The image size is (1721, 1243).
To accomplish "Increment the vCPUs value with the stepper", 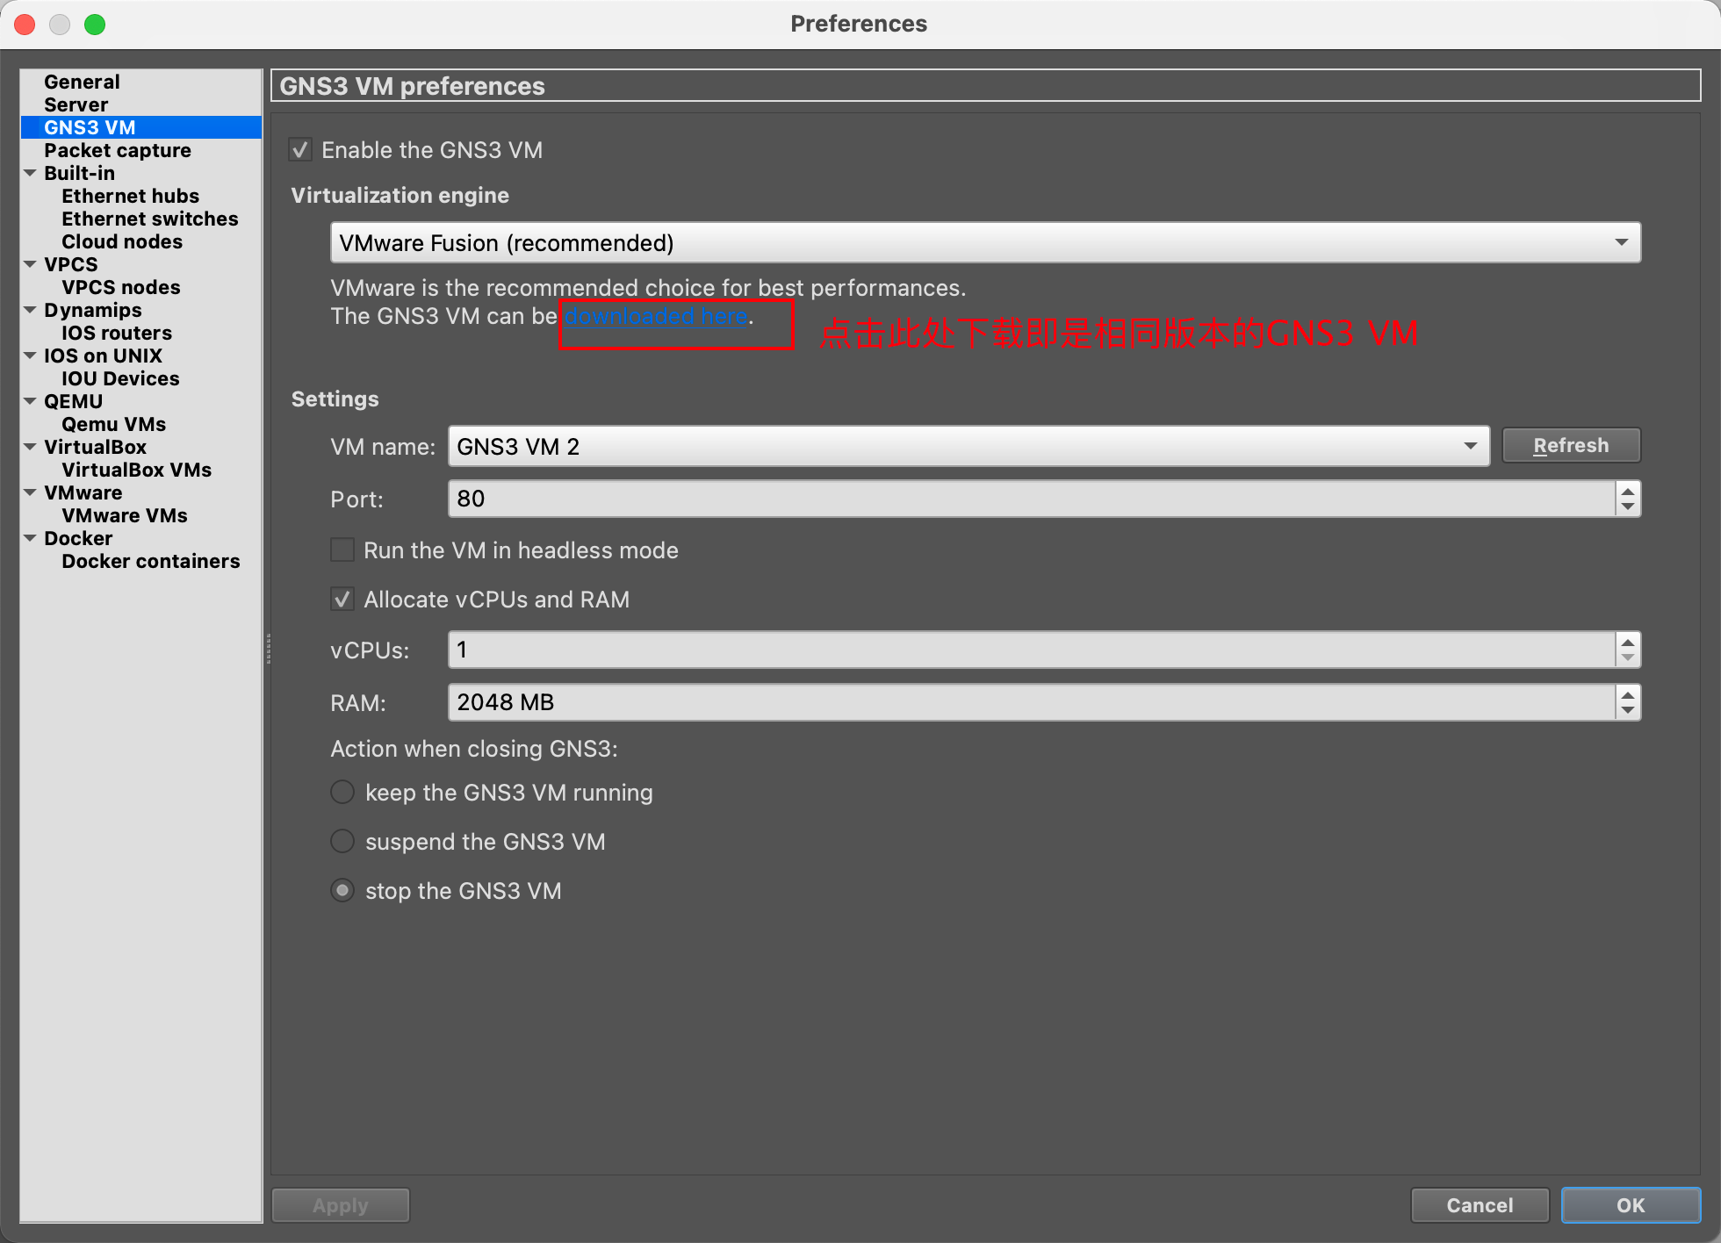I will [x=1626, y=643].
